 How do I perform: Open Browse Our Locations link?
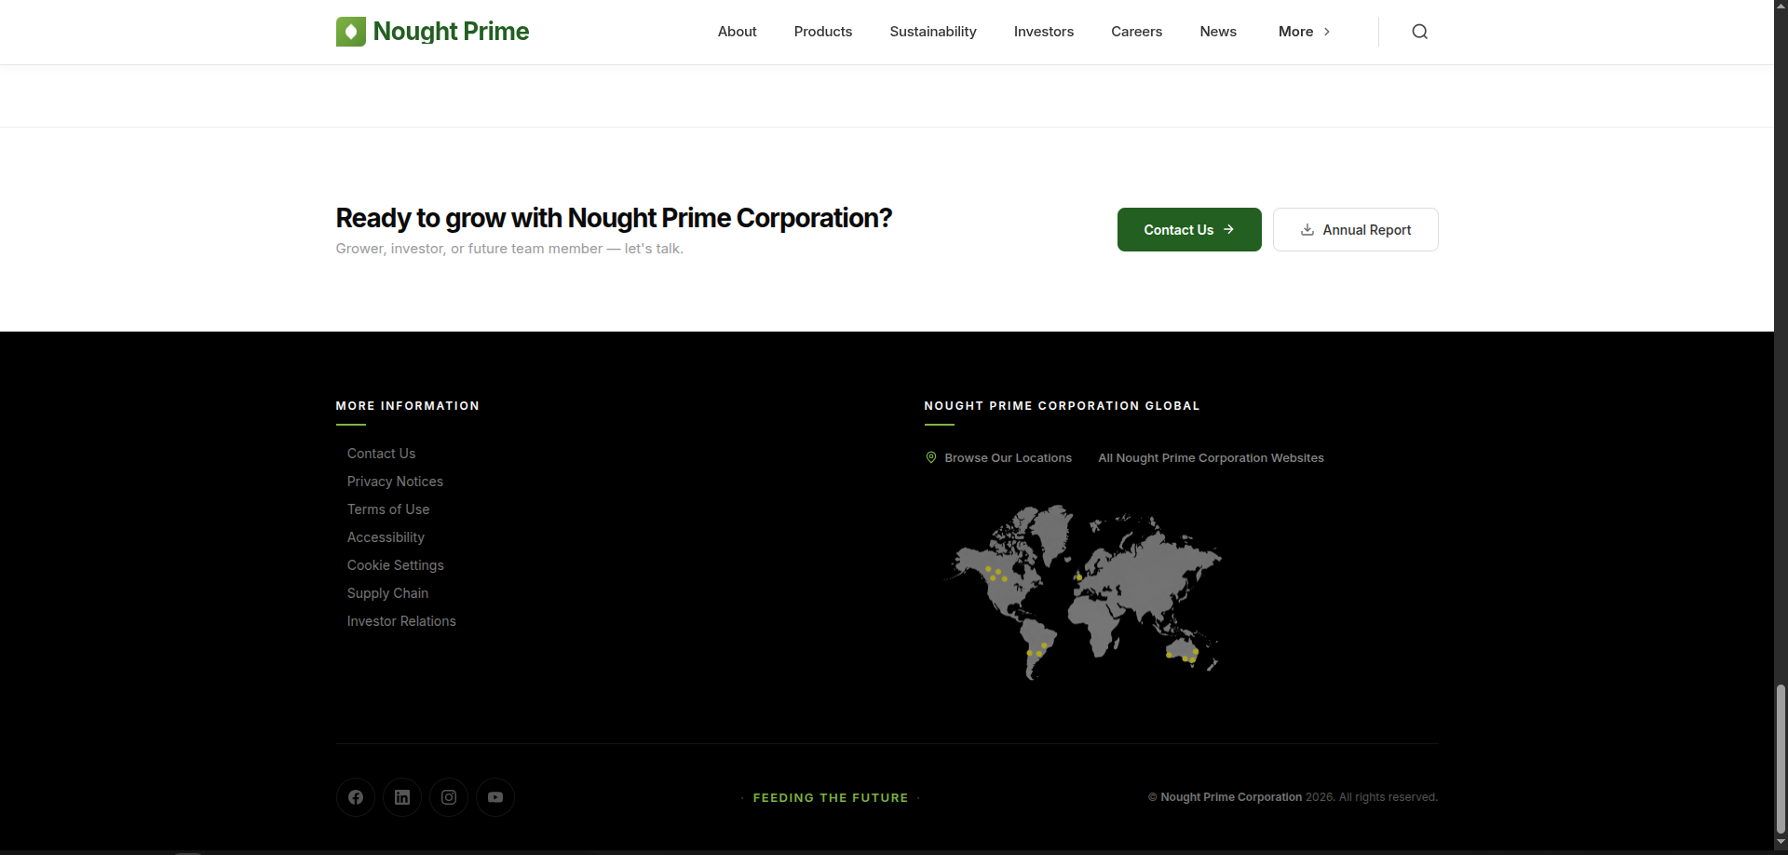pyautogui.click(x=1008, y=458)
